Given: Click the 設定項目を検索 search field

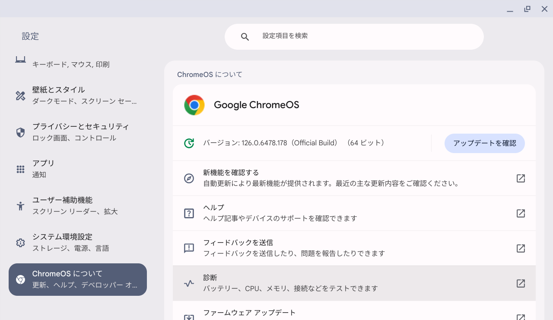Looking at the screenshot, I should (354, 36).
